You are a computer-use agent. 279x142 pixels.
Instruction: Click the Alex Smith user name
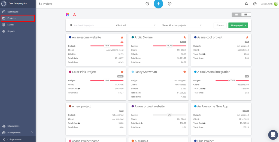(267, 4)
